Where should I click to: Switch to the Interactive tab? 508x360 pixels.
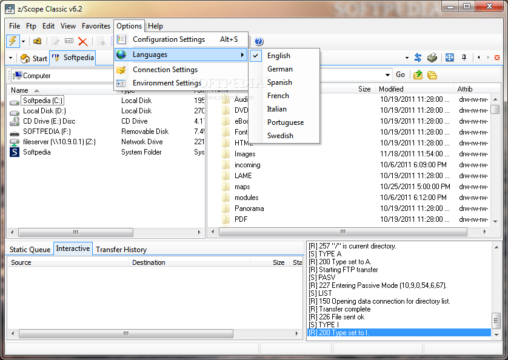73,248
